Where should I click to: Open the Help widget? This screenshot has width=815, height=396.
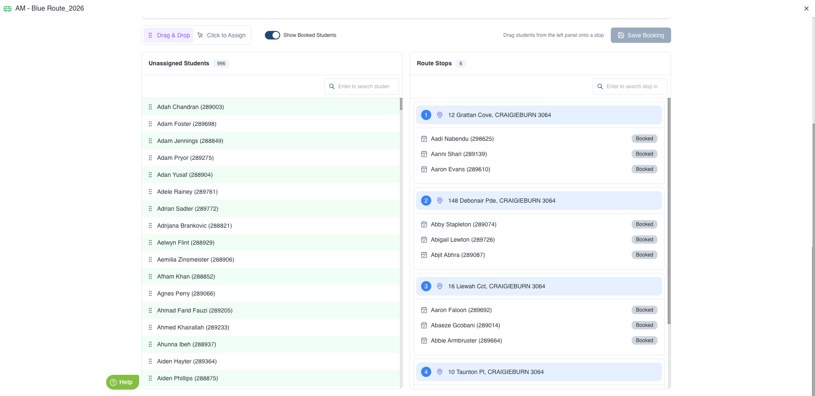click(x=122, y=382)
